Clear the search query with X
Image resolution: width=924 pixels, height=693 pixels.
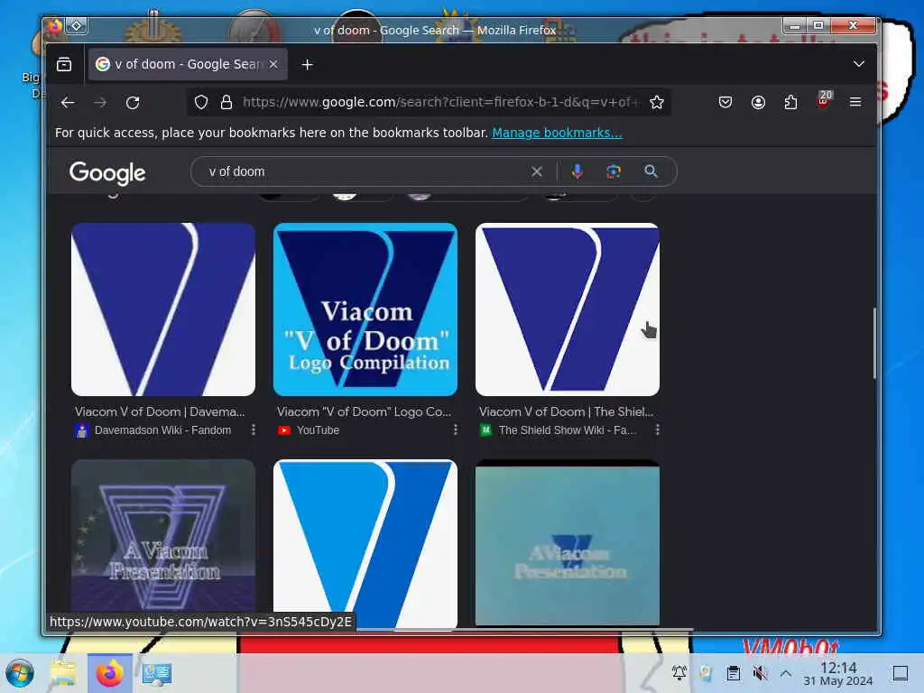click(x=536, y=171)
